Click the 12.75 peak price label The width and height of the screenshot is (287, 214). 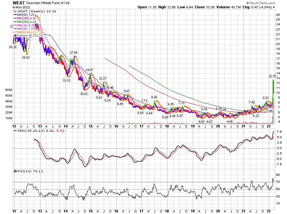pos(272,76)
